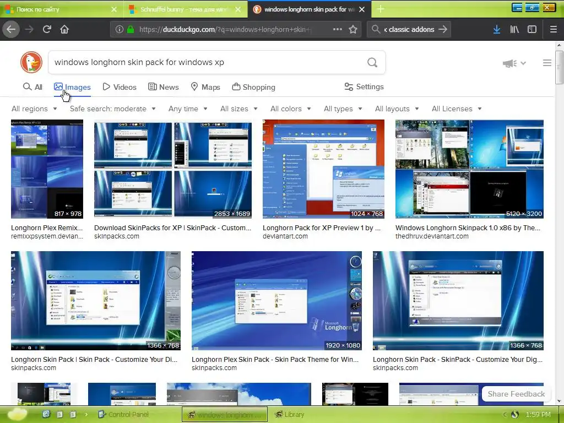Expand the All sizes filter
The height and width of the screenshot is (423, 564).
[239, 109]
